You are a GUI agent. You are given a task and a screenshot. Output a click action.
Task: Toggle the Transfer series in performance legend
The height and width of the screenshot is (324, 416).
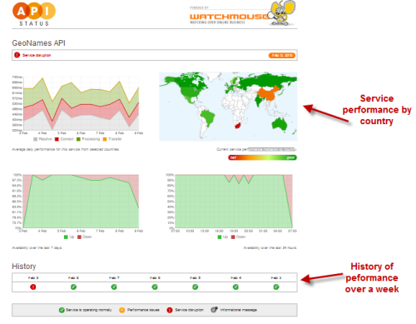(112, 139)
